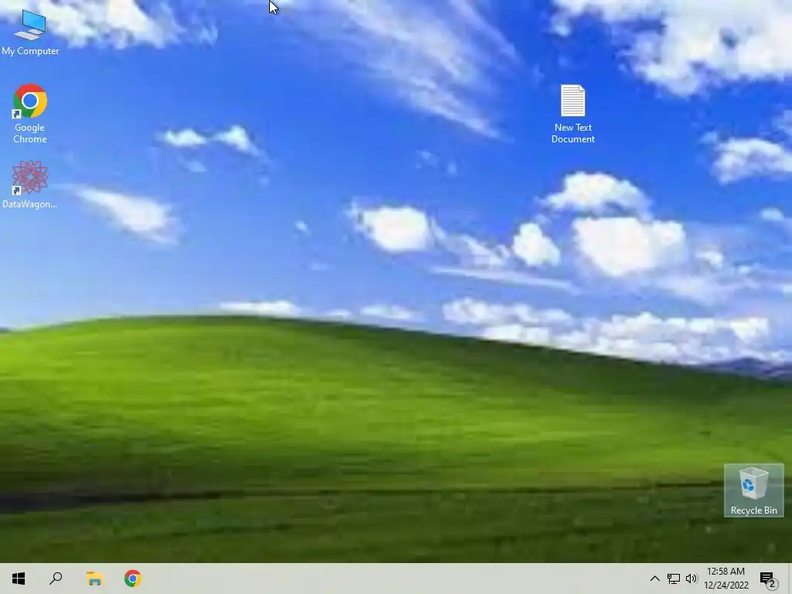Open the Windows Start menu
The height and width of the screenshot is (594, 792).
tap(19, 579)
